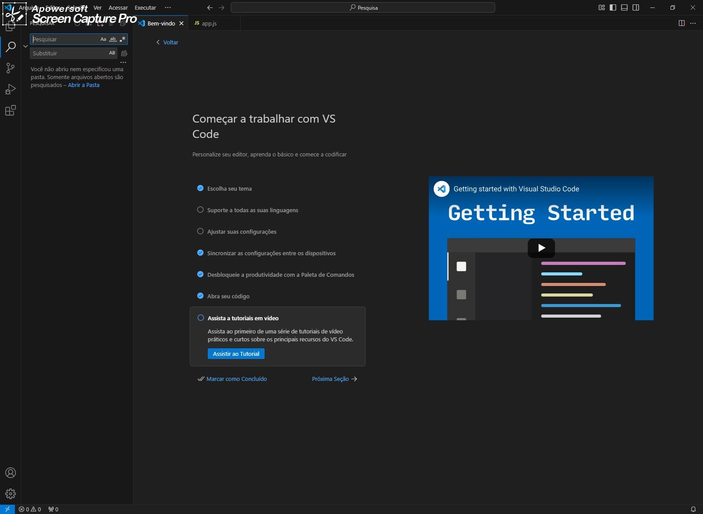The width and height of the screenshot is (703, 514).
Task: Toggle Preserve Case in replace box
Action: [112, 53]
